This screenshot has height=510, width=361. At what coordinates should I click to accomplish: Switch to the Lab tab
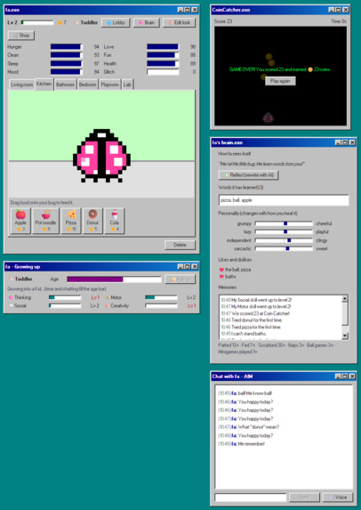point(127,85)
